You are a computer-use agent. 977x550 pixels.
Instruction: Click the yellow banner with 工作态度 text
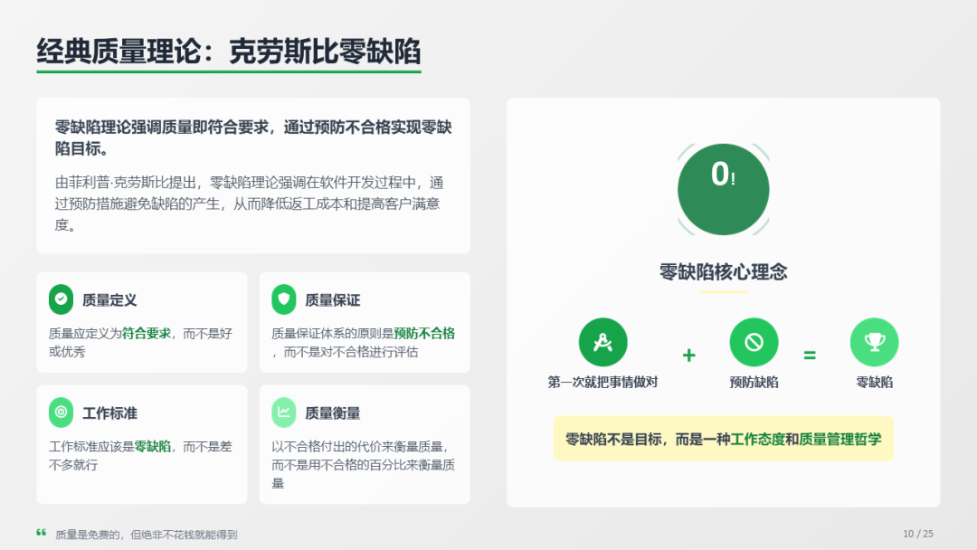(723, 439)
